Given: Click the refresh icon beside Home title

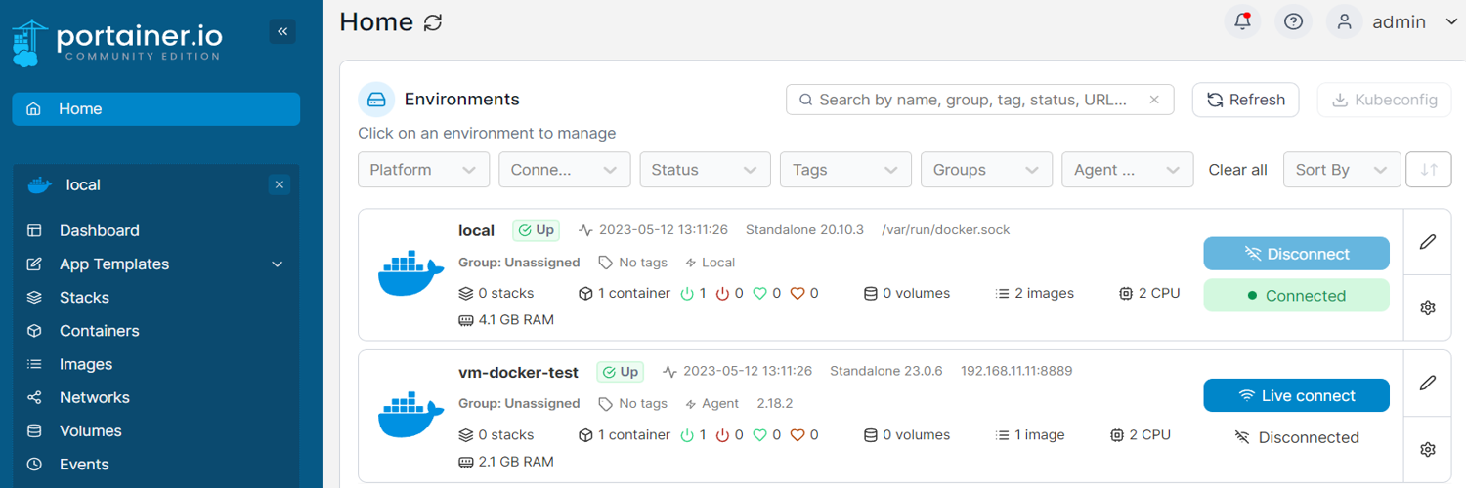Looking at the screenshot, I should [x=433, y=22].
